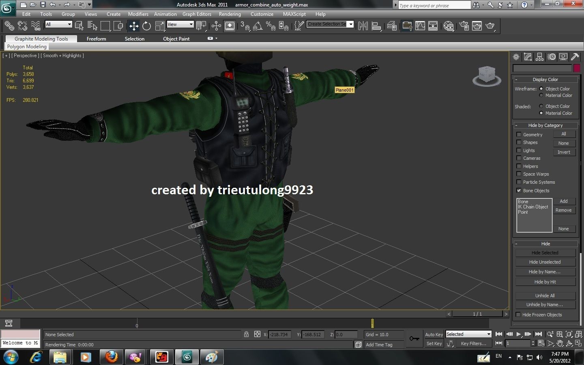Screen dimensions: 584x365
Task: Uncheck the Bone Objects checkbox
Action: pos(519,190)
